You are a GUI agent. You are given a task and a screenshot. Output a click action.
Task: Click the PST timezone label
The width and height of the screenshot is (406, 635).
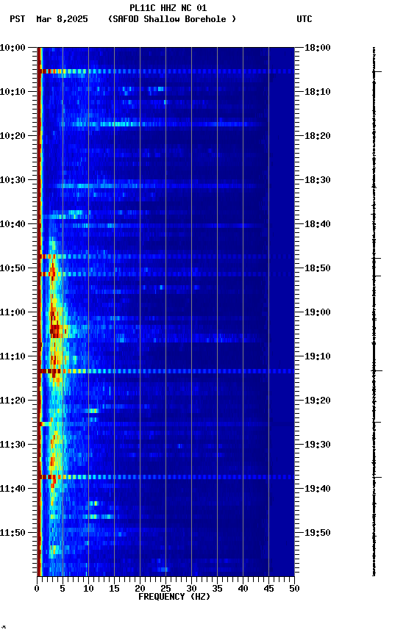(18, 19)
